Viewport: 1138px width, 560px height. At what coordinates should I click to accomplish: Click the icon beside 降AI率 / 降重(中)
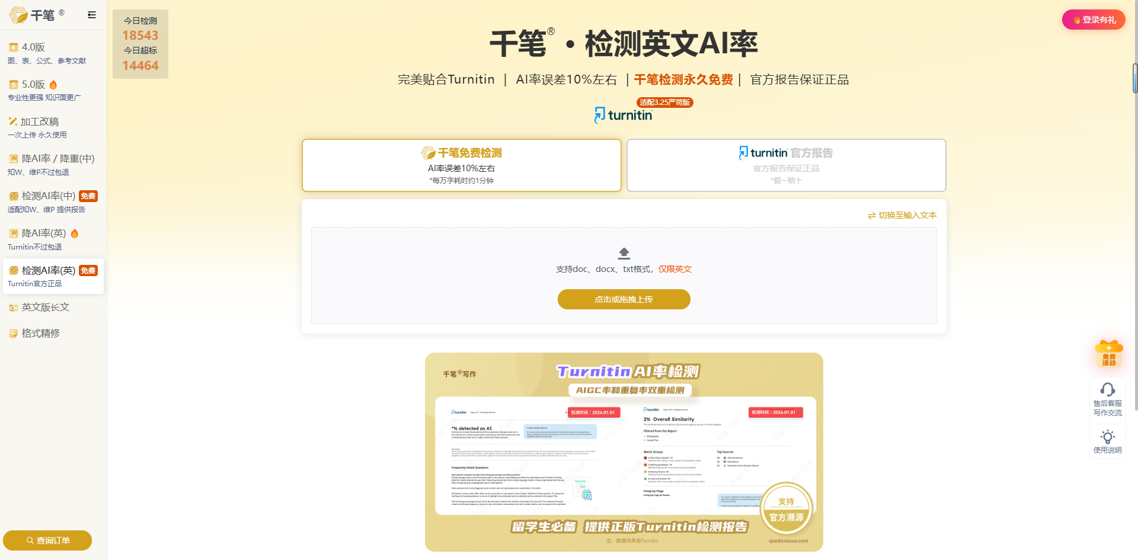tap(14, 159)
